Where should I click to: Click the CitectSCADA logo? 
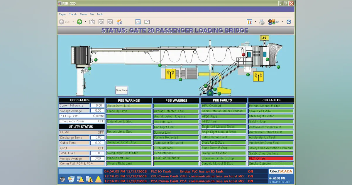281,171
